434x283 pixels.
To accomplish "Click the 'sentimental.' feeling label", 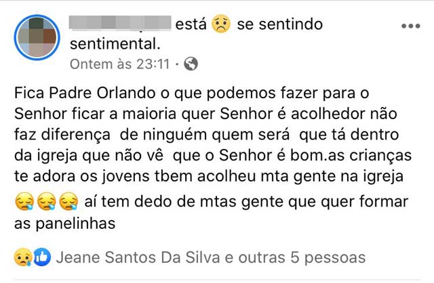I will [115, 44].
